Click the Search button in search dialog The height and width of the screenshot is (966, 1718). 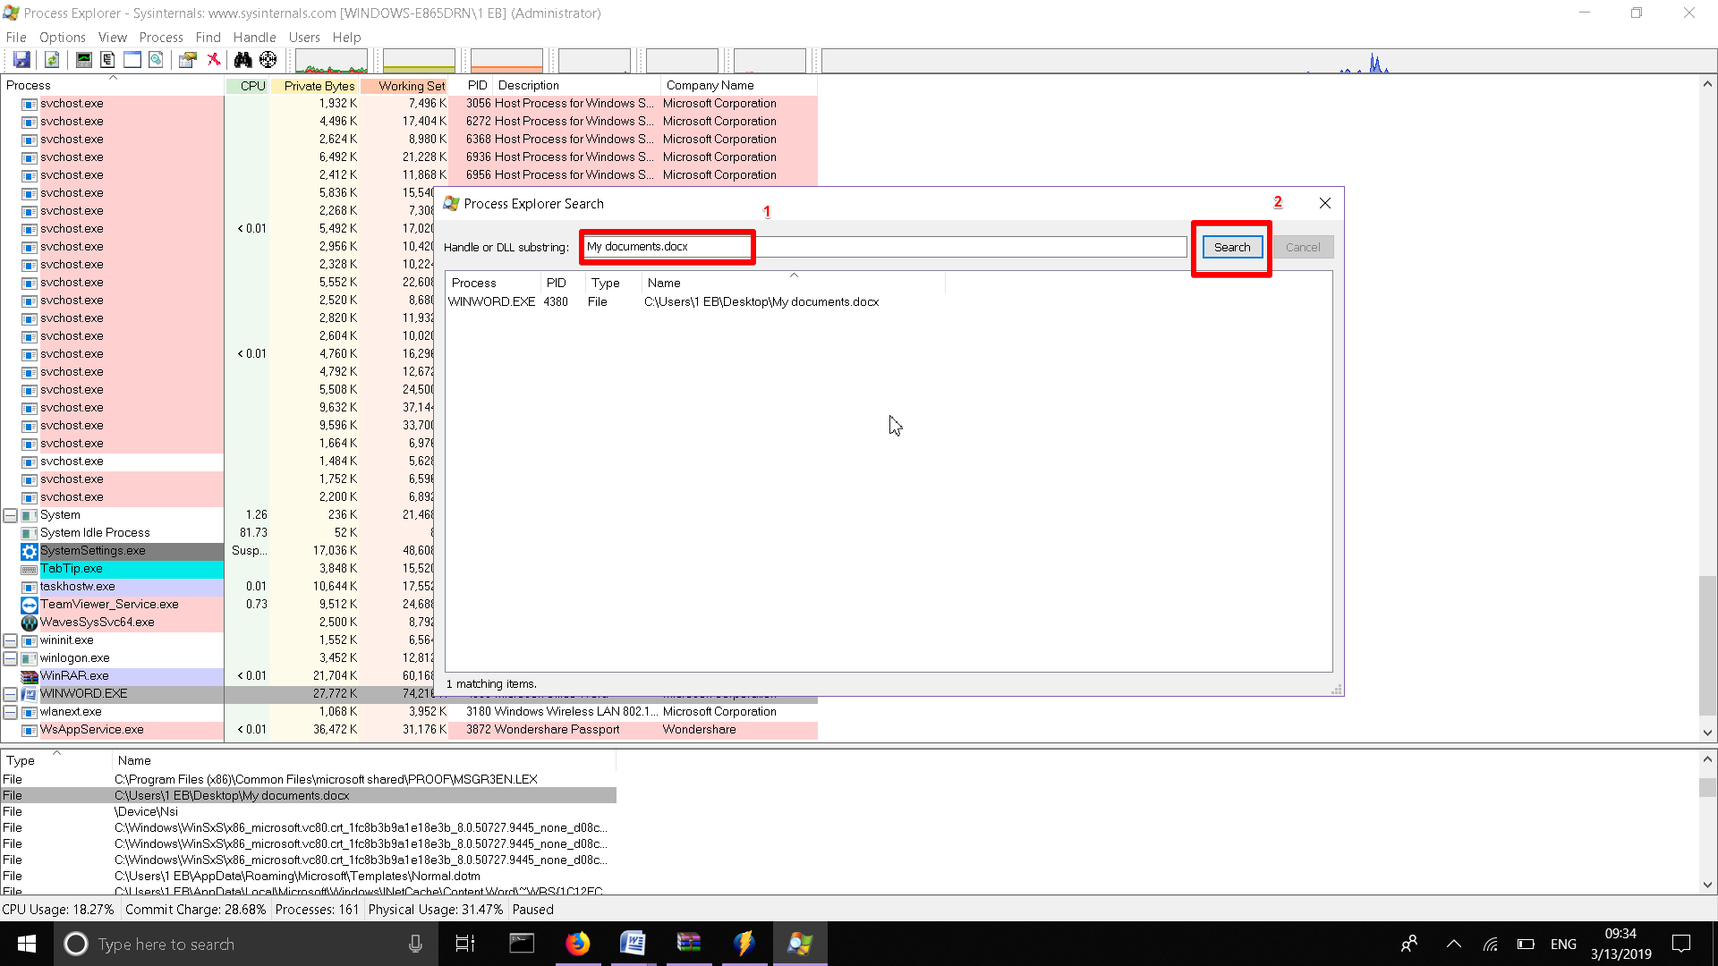click(1232, 247)
